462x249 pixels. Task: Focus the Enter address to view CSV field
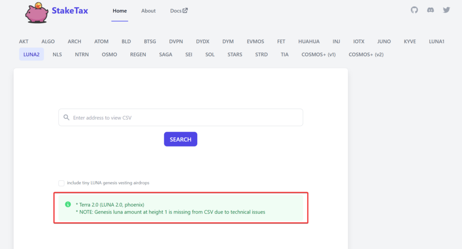180,117
